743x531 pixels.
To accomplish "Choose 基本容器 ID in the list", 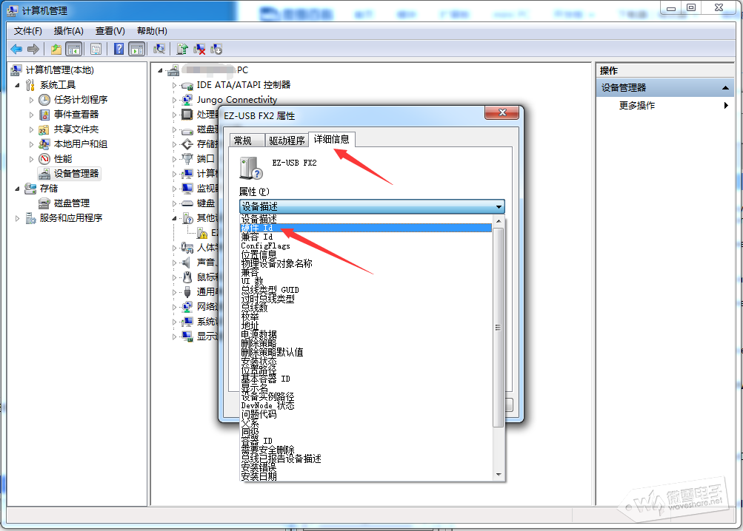I will pyautogui.click(x=366, y=379).
